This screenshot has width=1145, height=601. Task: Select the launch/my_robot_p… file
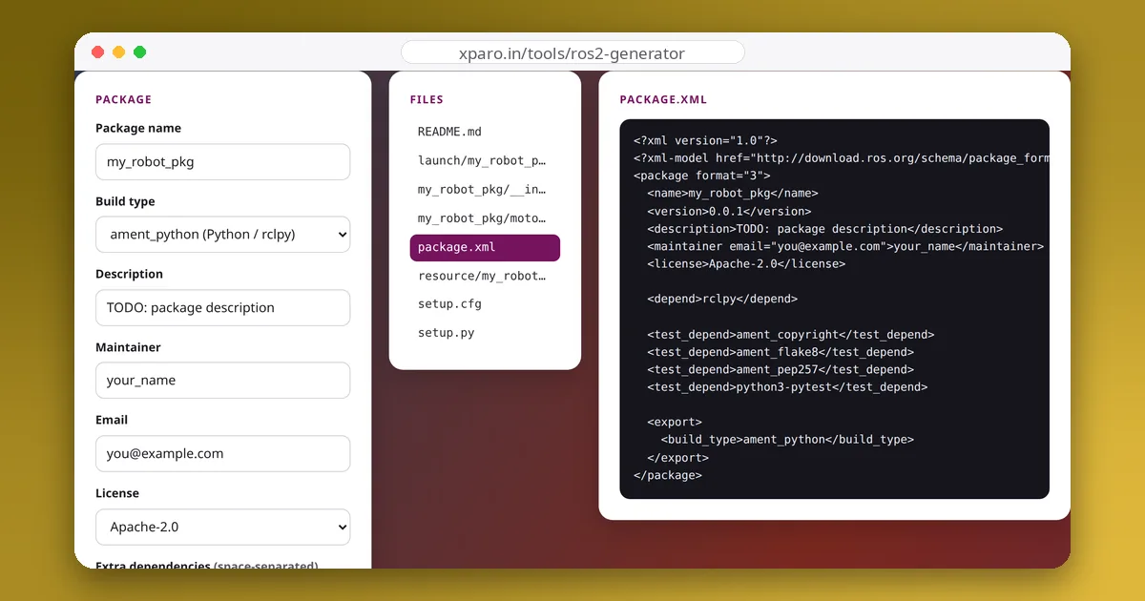coord(485,161)
